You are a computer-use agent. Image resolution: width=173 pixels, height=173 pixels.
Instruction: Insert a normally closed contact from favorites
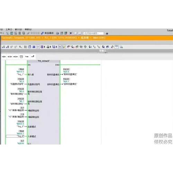point(10,57)
